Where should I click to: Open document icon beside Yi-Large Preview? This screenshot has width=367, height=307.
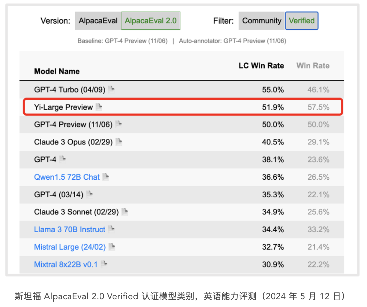click(99, 107)
